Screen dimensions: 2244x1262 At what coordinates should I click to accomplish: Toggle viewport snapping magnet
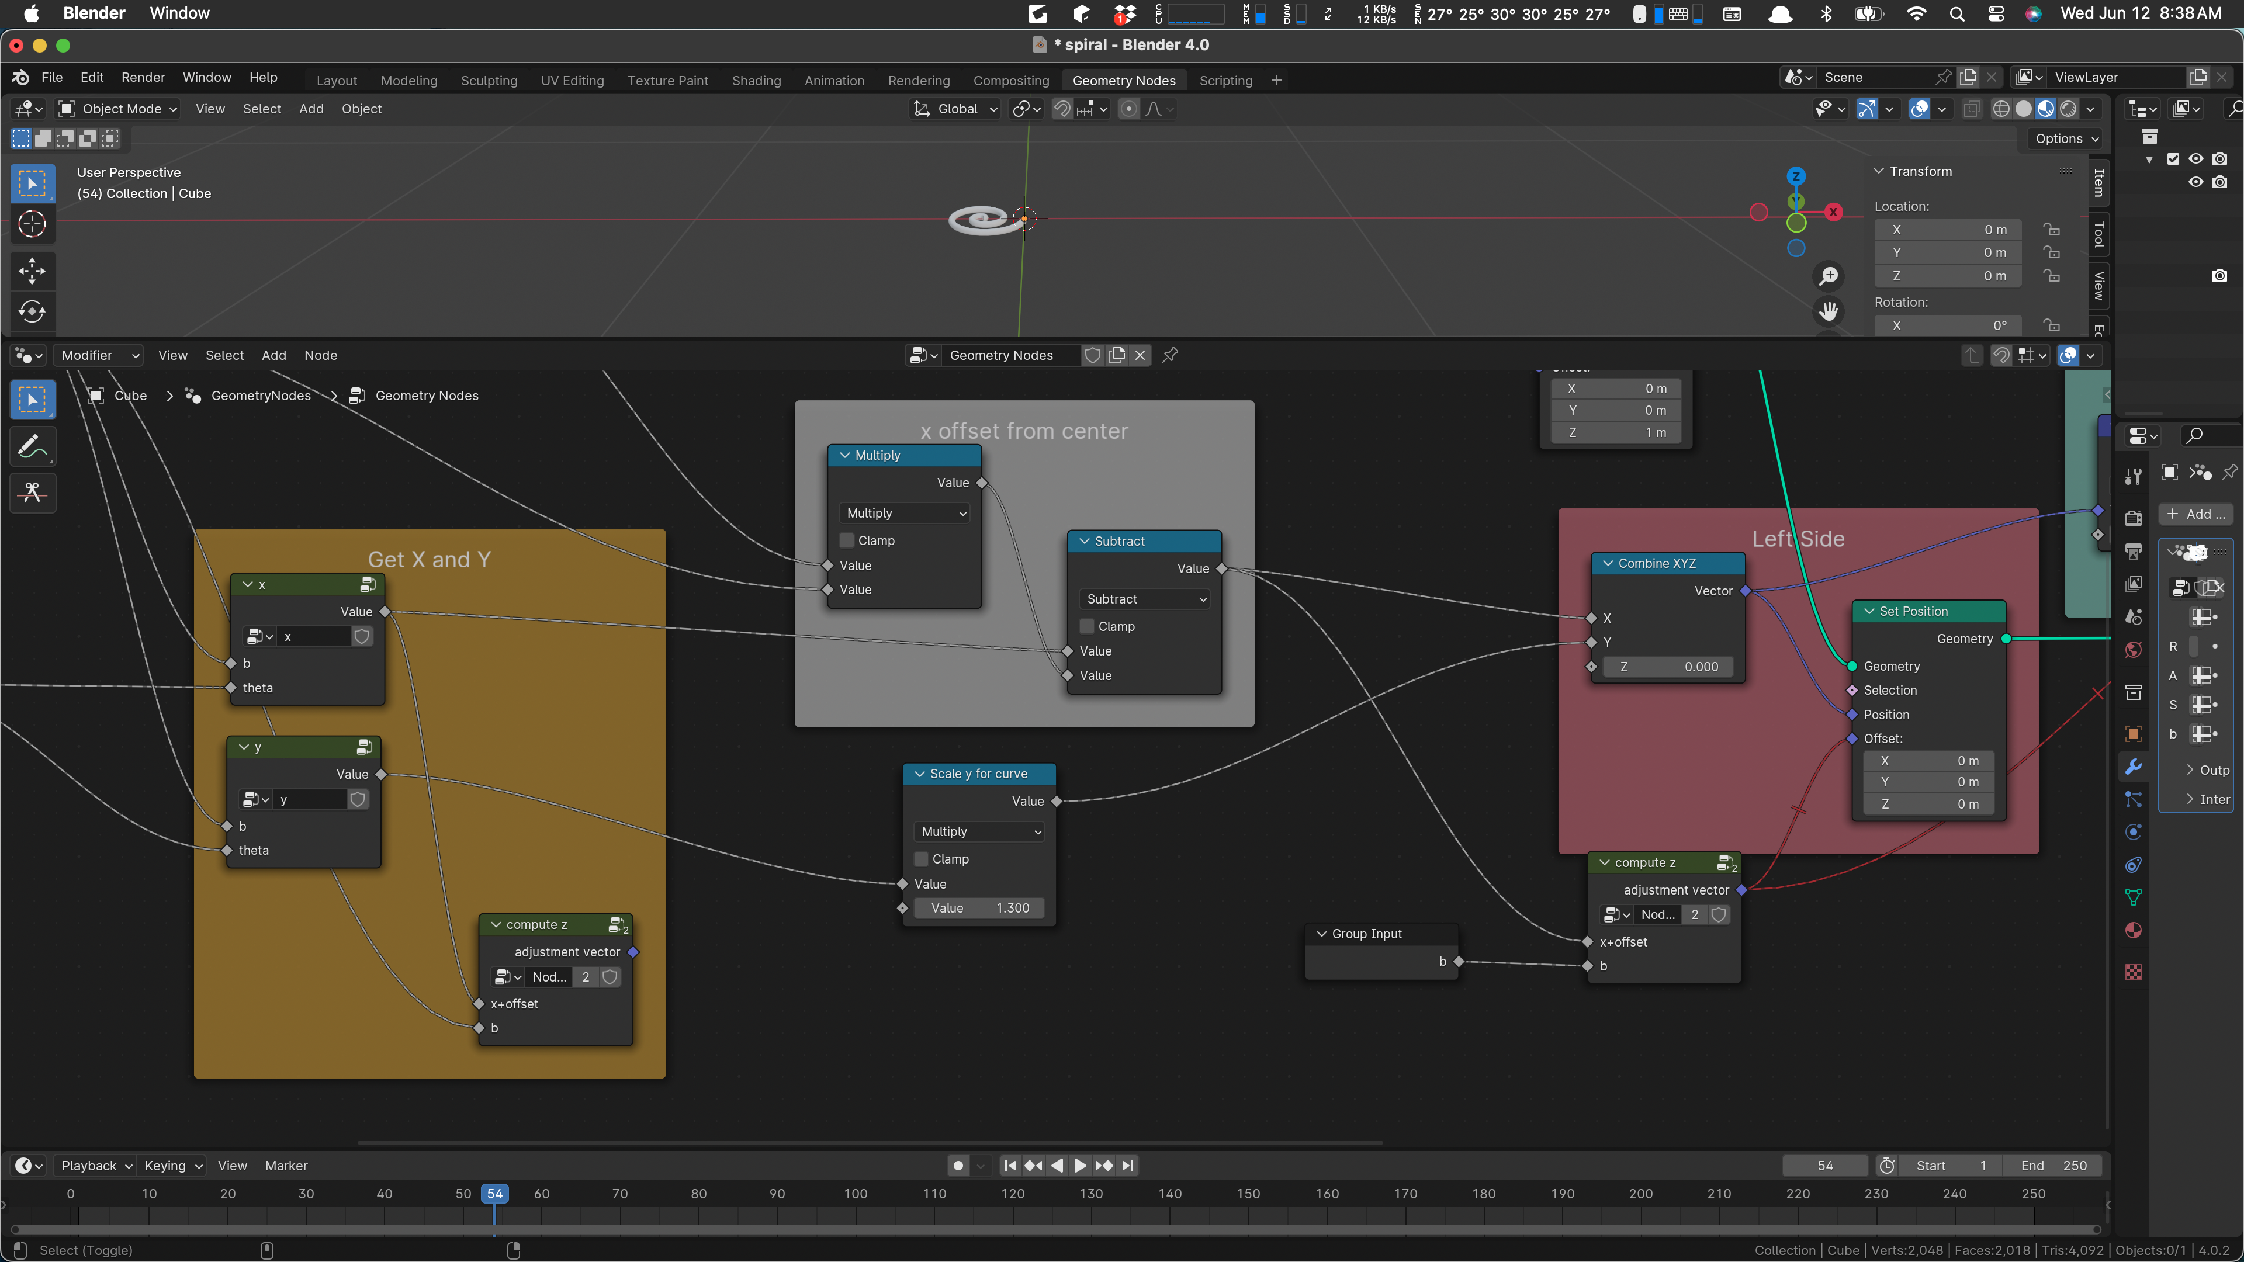coord(1063,109)
